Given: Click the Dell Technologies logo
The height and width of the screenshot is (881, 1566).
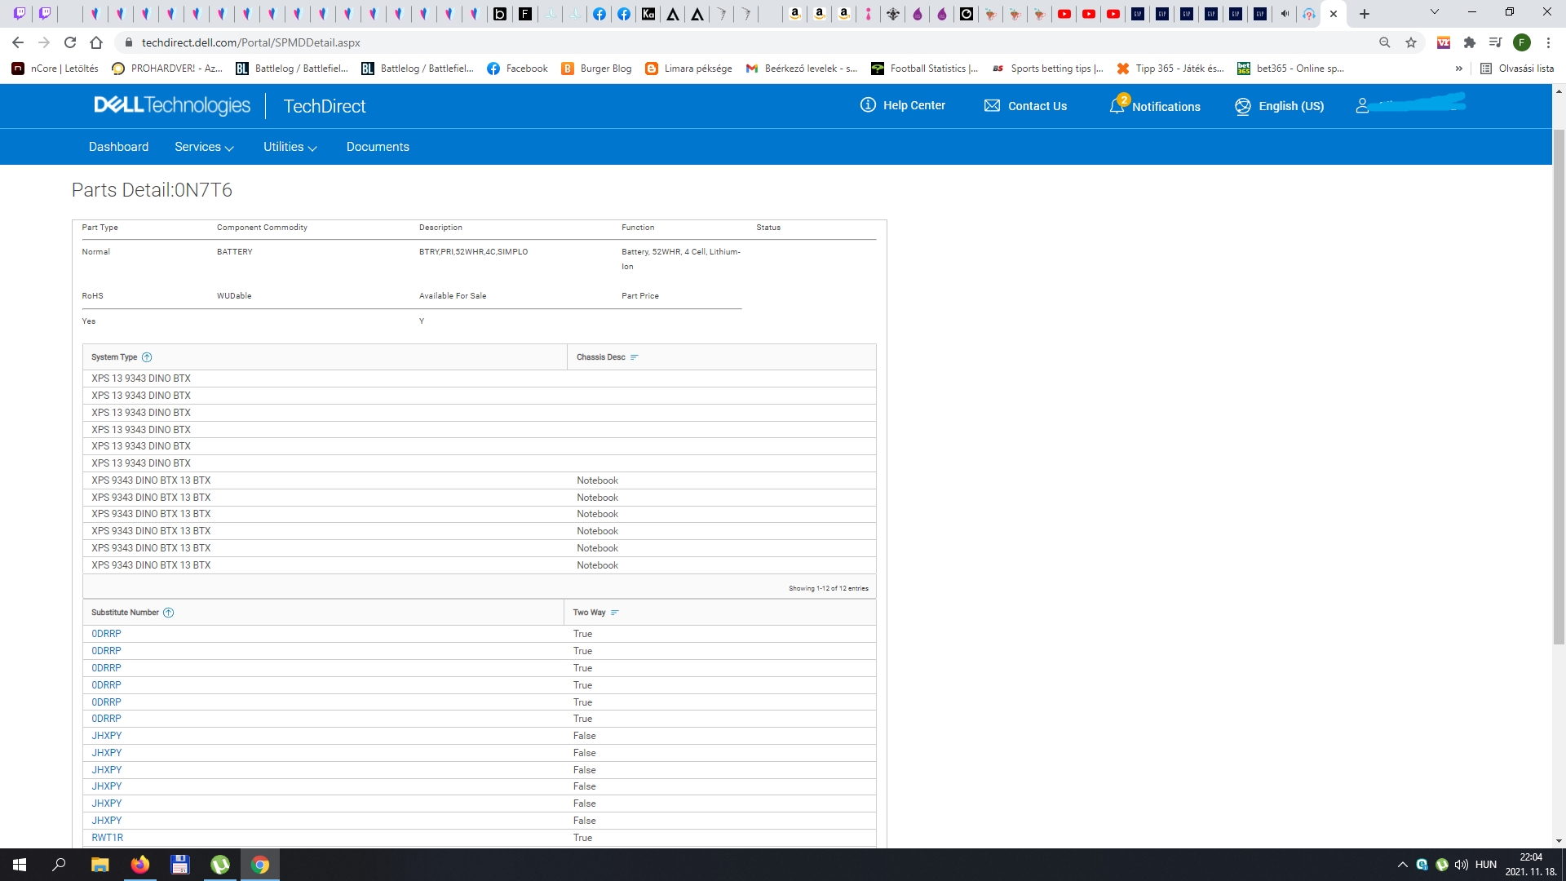Looking at the screenshot, I should pos(172,105).
